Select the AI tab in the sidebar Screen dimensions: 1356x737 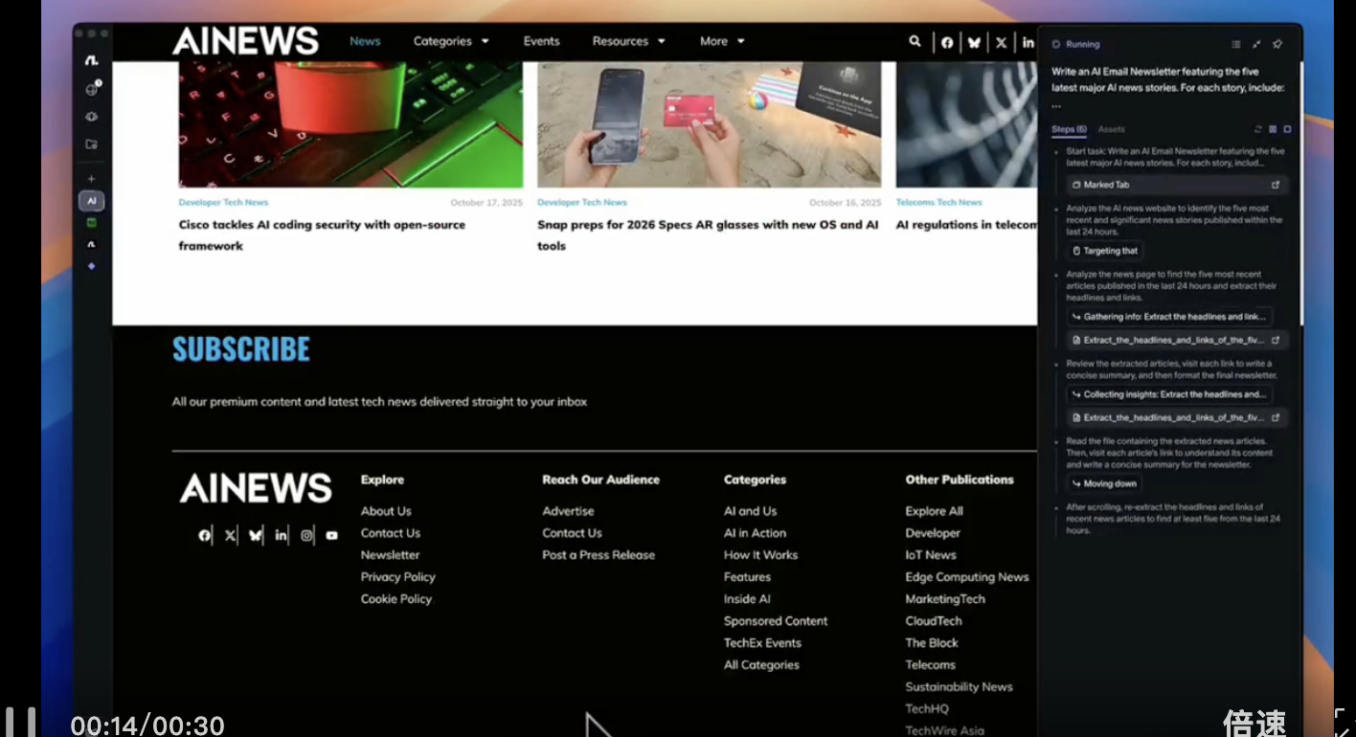tap(92, 201)
